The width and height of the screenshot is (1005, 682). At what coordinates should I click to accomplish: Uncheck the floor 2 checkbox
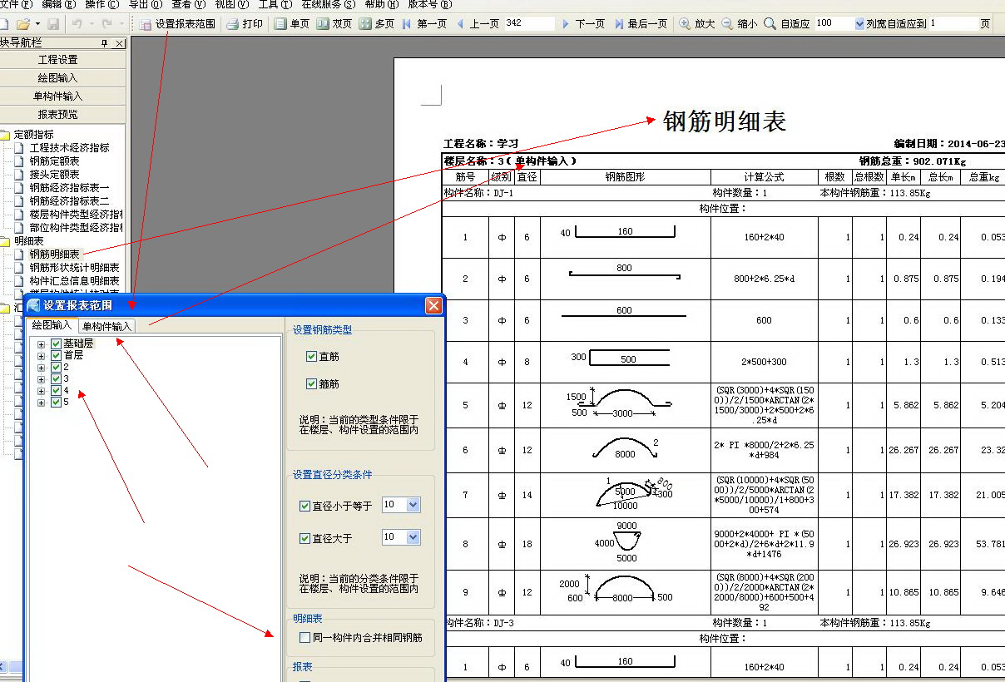coord(56,367)
